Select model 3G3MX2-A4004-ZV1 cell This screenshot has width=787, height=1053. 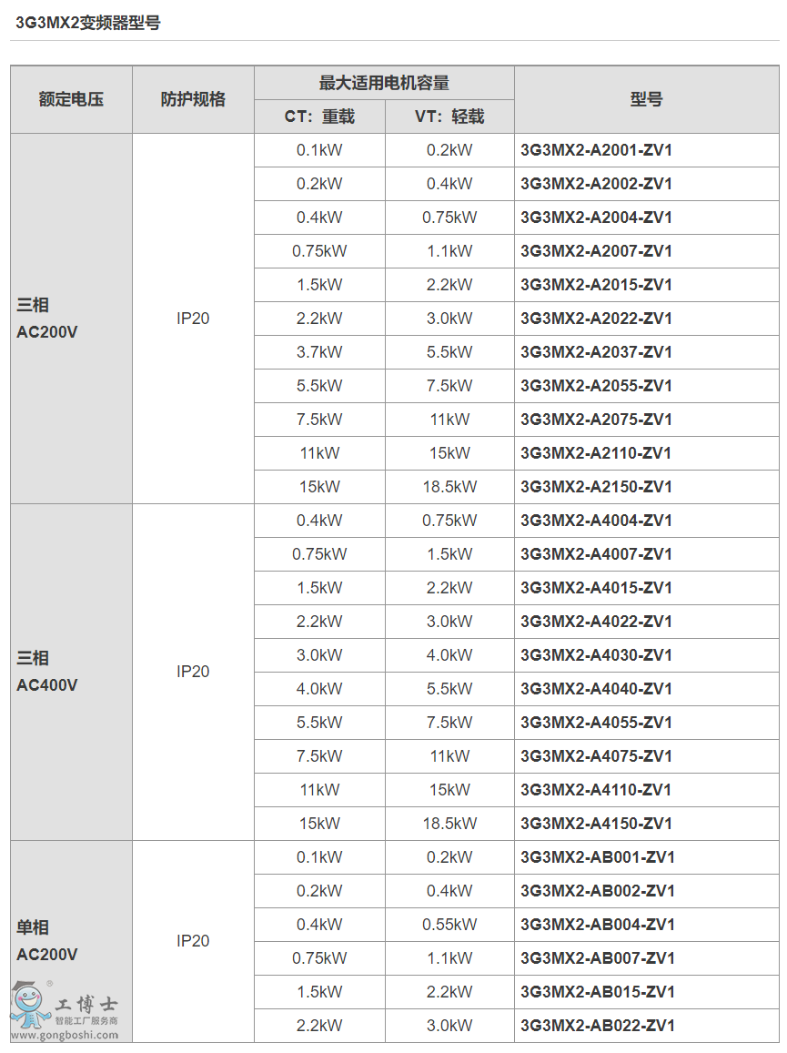coord(596,521)
